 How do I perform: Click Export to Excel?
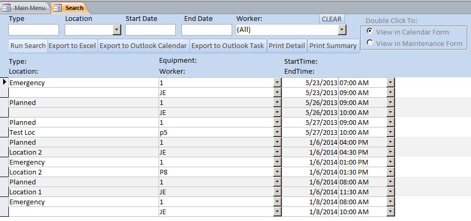point(73,45)
